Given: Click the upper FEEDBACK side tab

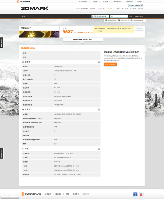Looking at the screenshot, I should 2,43.
